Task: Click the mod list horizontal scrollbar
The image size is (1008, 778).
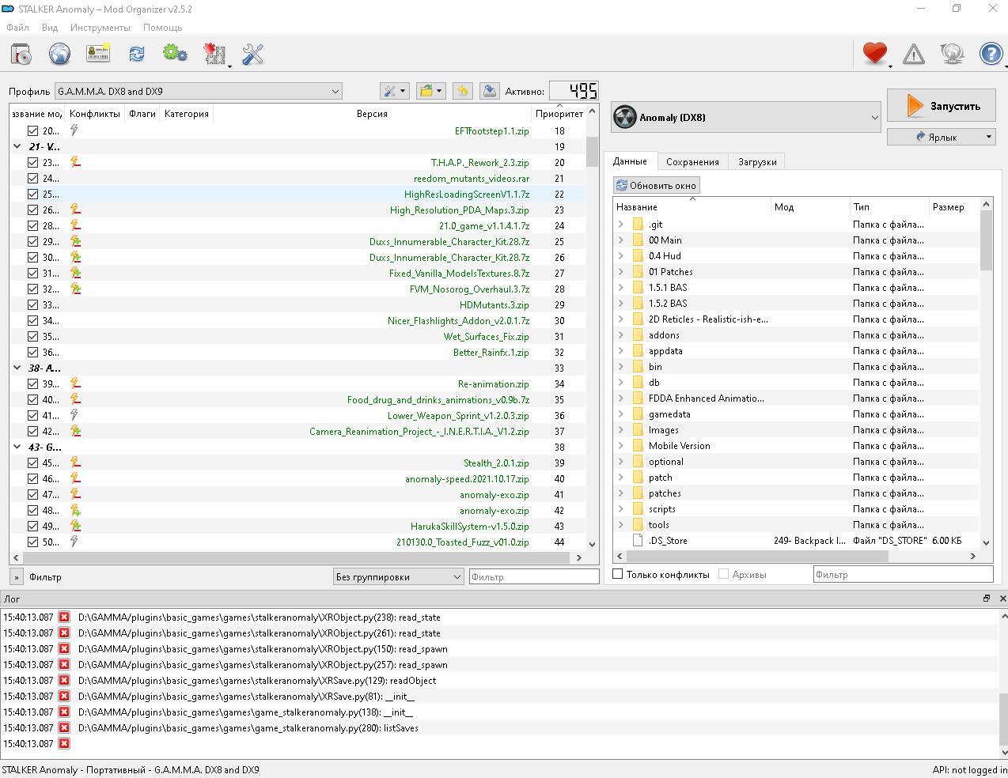Action: pos(297,557)
